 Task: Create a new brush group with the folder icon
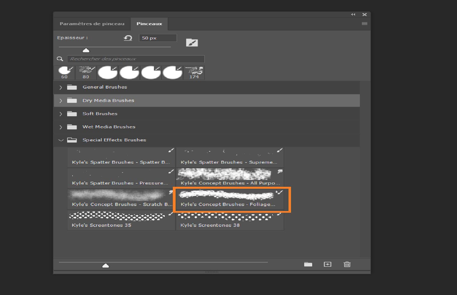308,264
